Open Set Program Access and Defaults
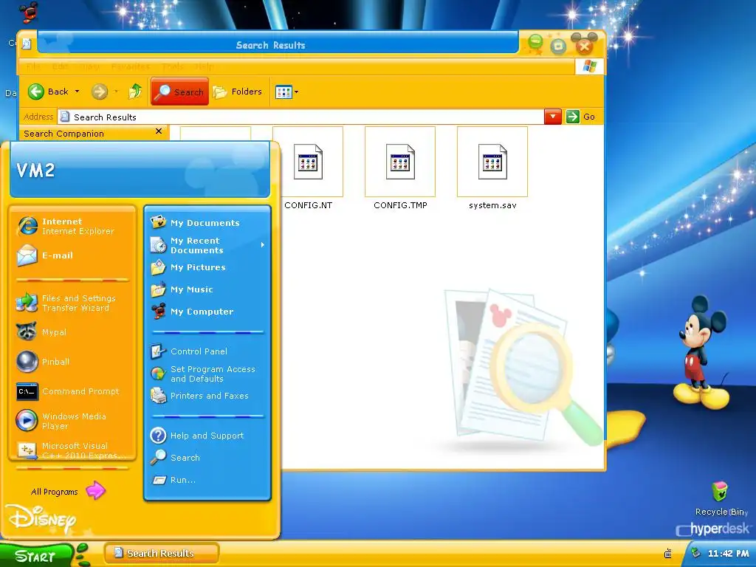 click(207, 374)
